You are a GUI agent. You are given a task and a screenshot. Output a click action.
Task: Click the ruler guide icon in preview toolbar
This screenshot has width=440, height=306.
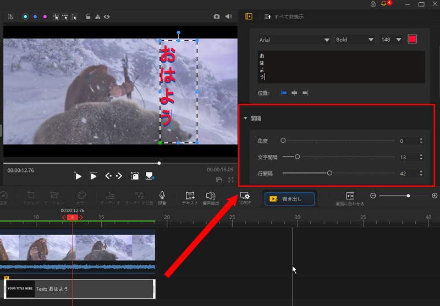(x=10, y=16)
